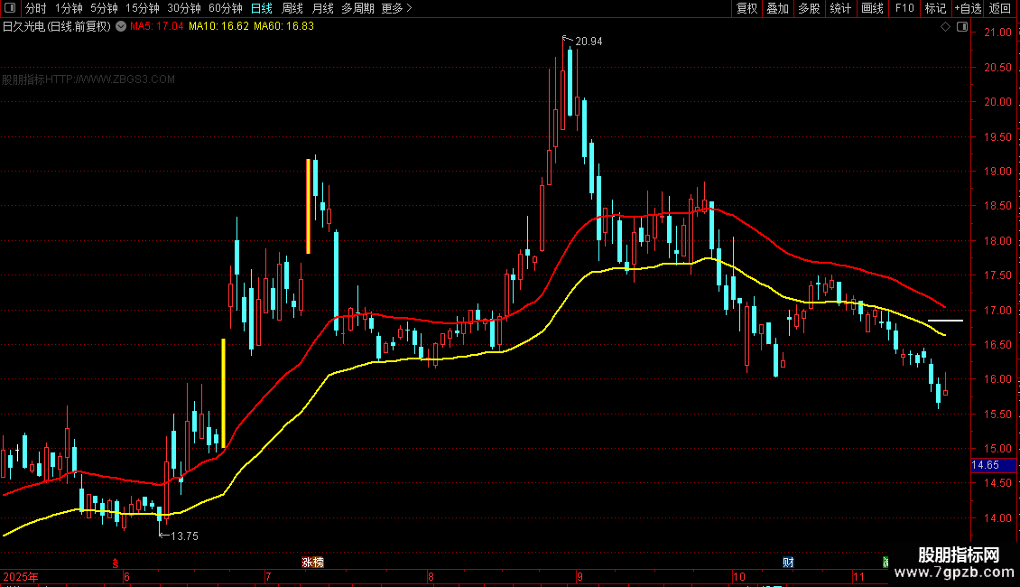Click the month 11 label on time axis

pyautogui.click(x=858, y=576)
